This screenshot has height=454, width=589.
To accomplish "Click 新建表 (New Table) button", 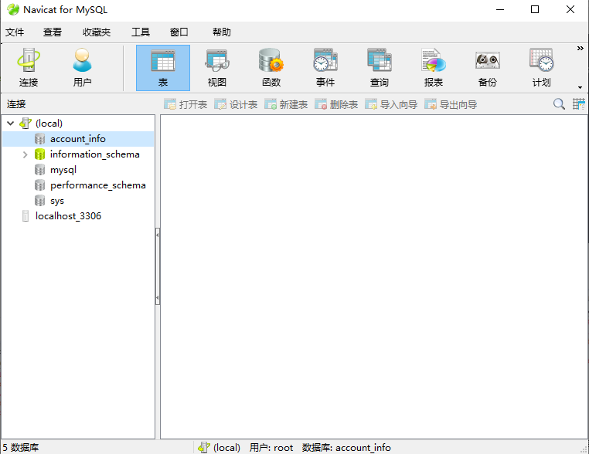I will click(286, 104).
